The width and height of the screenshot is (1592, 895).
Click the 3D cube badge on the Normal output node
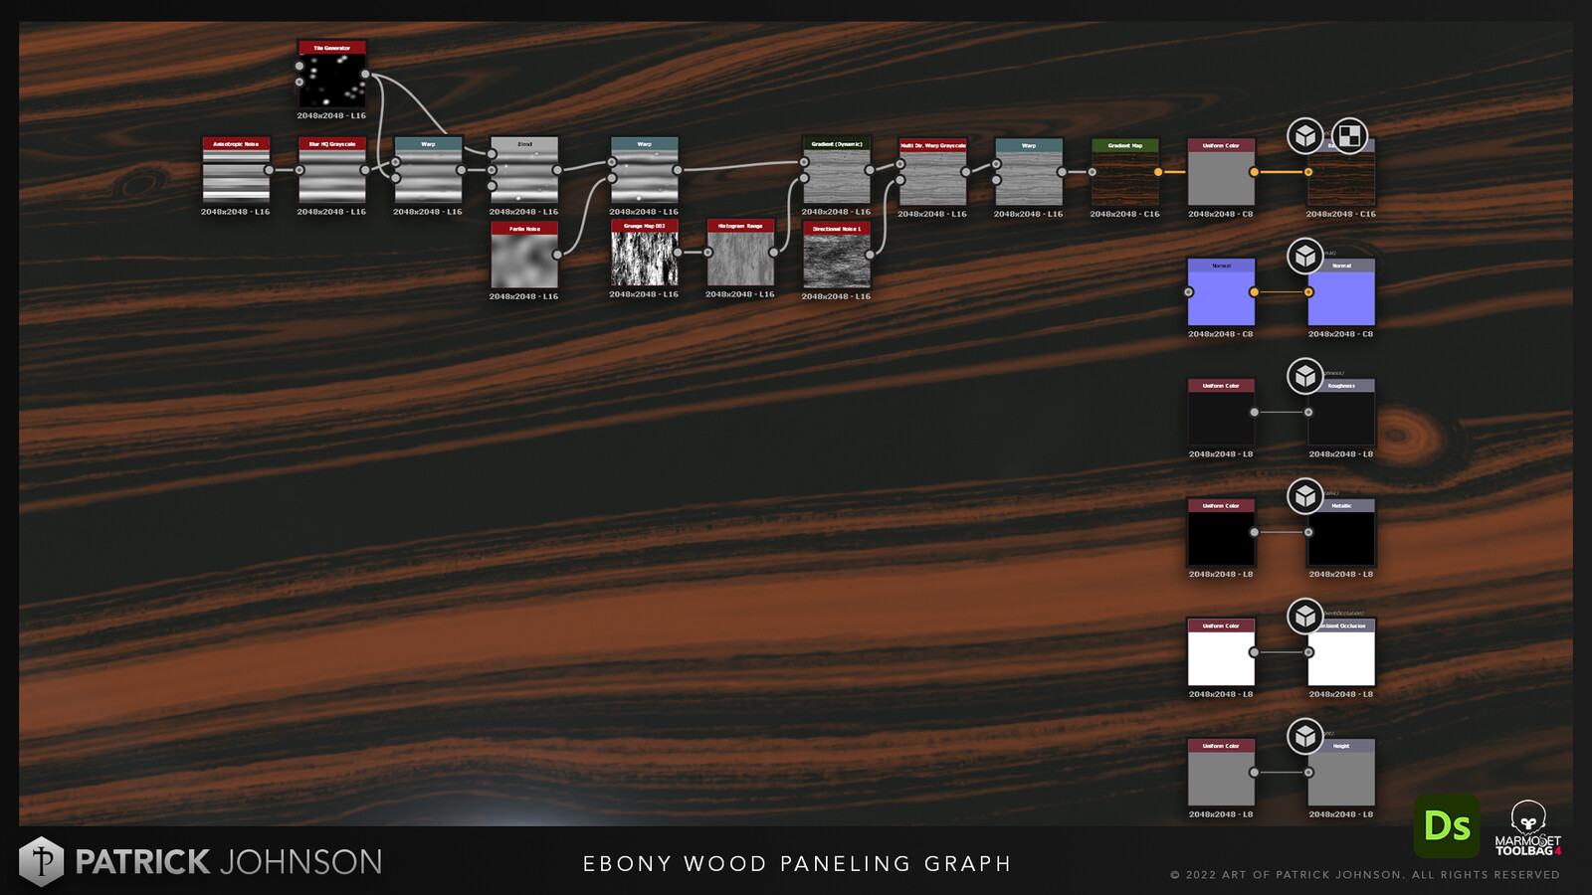1304,257
